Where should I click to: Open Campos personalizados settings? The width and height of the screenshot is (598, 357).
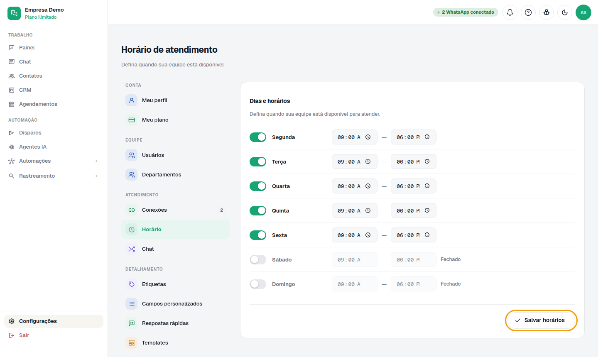pyautogui.click(x=175, y=304)
